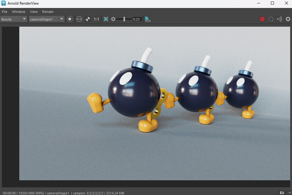Select the RGB channel display icon
292x195 pixels.
79,19
